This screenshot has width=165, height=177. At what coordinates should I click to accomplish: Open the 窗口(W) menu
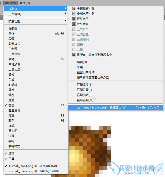pyautogui.click(x=10, y=3)
